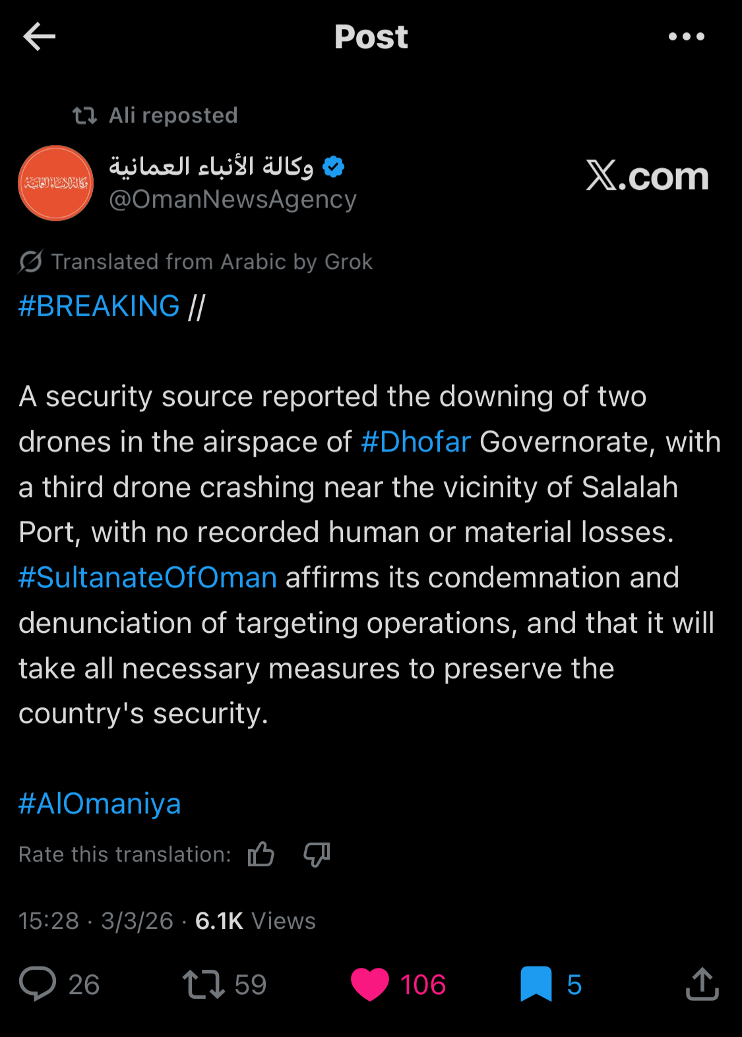Tap the reply speech bubble icon
Screen dimensions: 742x1037
point(38,984)
